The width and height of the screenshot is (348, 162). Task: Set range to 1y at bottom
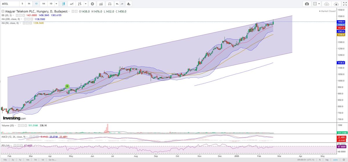(20, 160)
